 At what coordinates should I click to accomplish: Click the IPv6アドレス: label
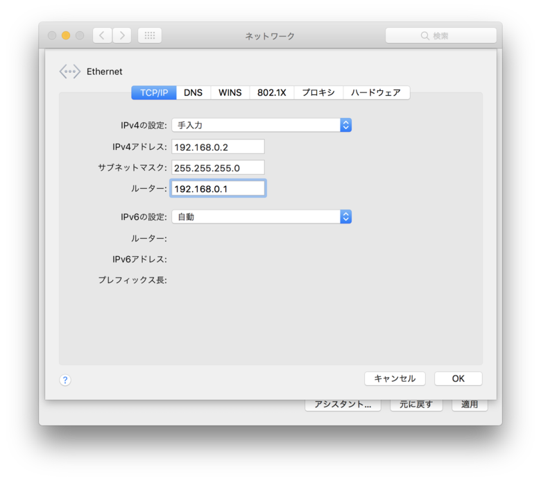click(x=139, y=260)
